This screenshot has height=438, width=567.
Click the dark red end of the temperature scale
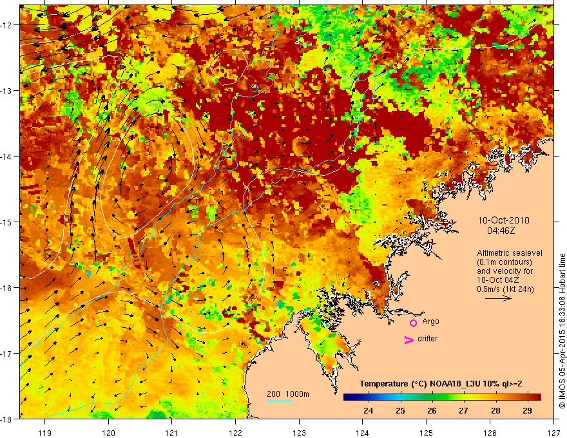click(x=537, y=397)
